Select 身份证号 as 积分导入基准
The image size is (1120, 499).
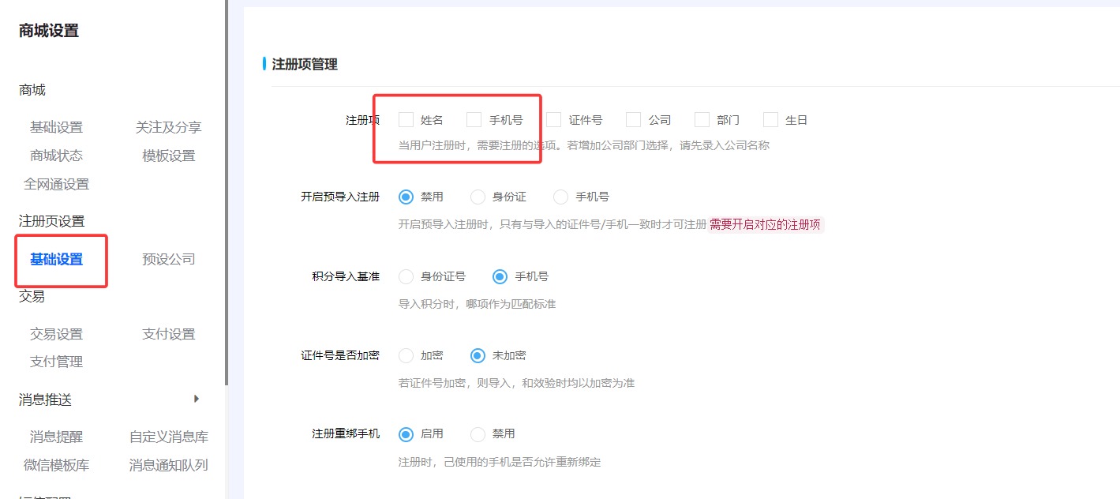point(406,276)
